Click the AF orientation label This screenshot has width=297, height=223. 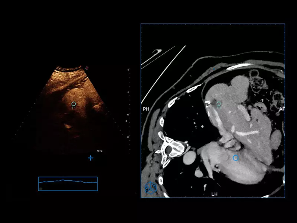282,109
